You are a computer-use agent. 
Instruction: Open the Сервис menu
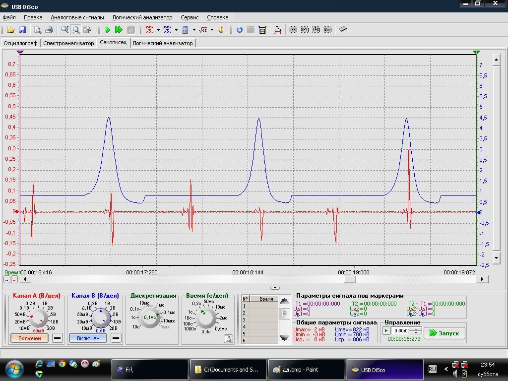(190, 17)
